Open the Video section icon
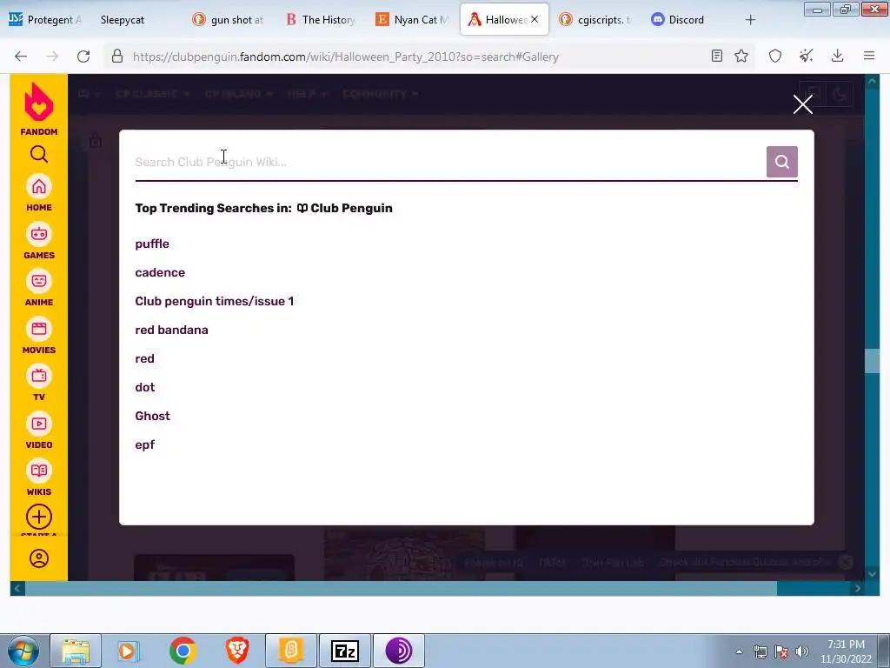Viewport: 890px width, 668px height. (x=38, y=424)
